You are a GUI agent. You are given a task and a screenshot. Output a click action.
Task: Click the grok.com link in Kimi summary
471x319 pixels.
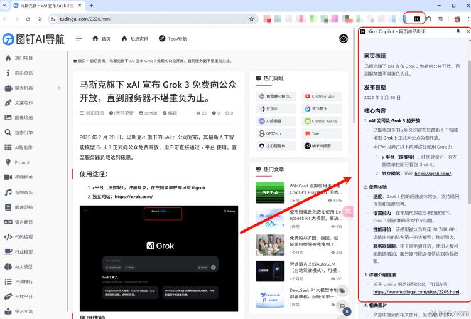coord(433,174)
